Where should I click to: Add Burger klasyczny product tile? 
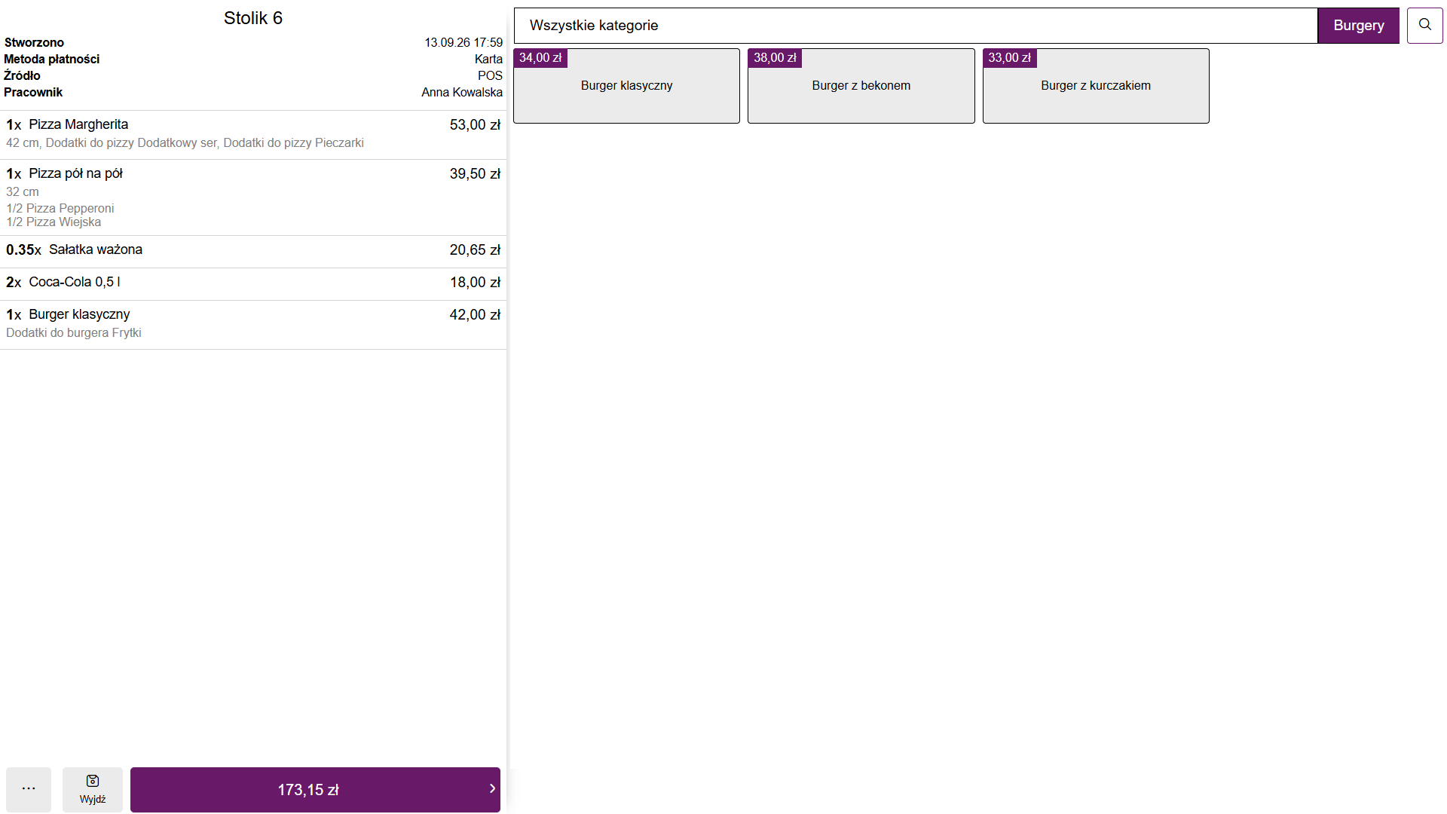click(x=626, y=86)
